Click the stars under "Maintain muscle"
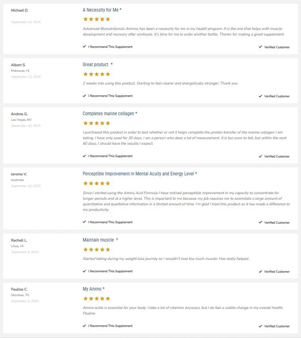 96,250
